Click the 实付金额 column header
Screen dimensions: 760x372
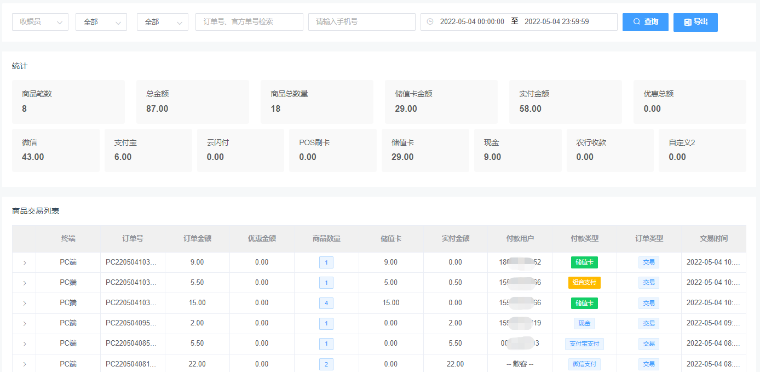pos(456,238)
